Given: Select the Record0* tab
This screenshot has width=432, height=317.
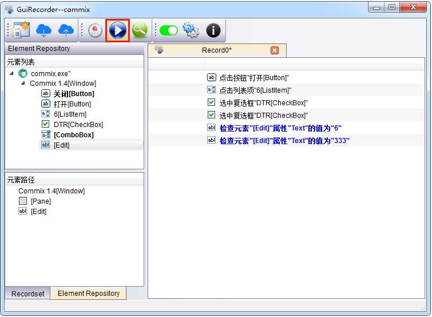Looking at the screenshot, I should click(217, 50).
